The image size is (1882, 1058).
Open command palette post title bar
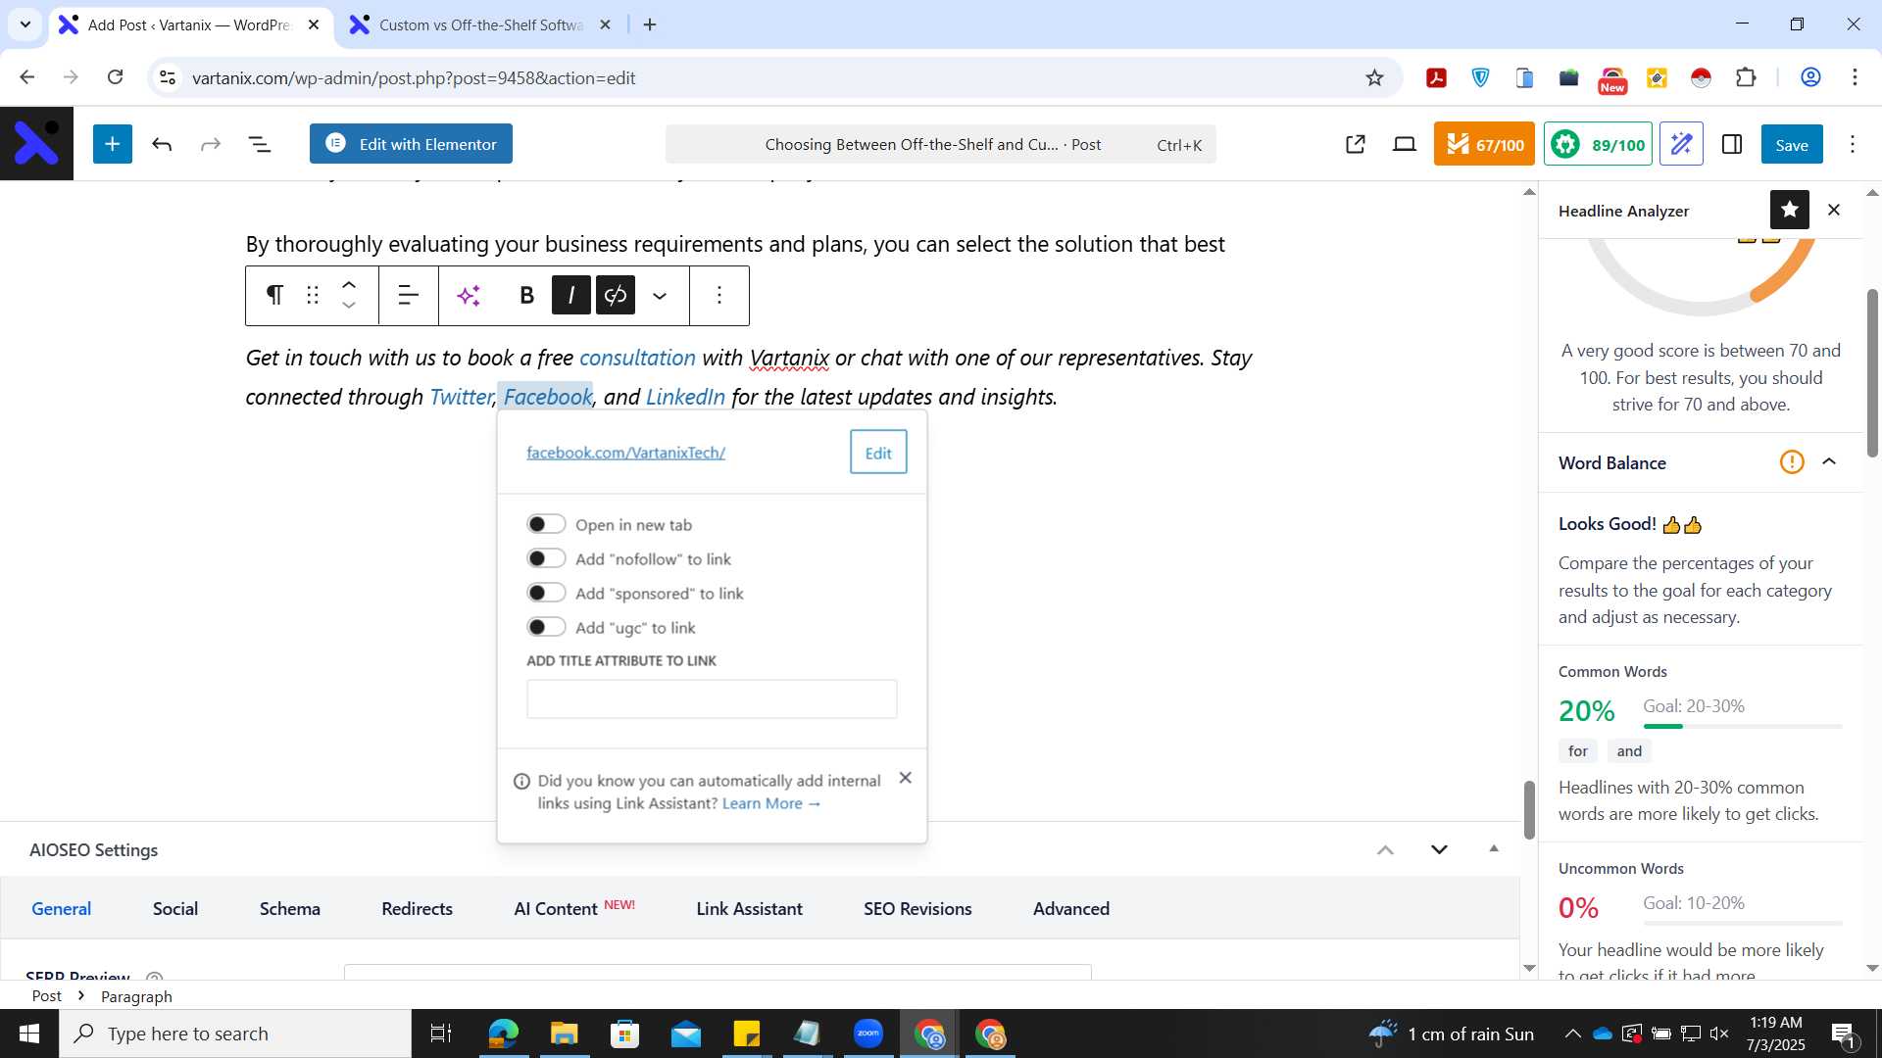click(940, 144)
